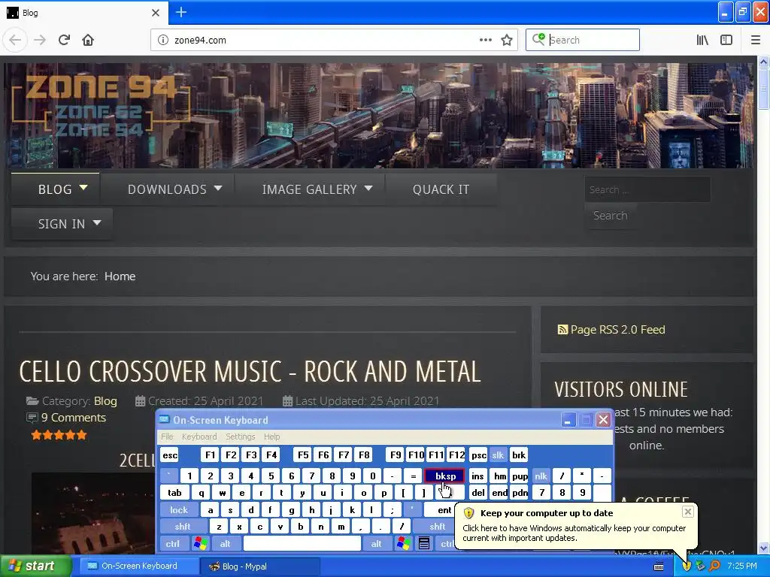
Task: Click the spacebar on On-Screen Keyboard
Action: click(x=302, y=543)
